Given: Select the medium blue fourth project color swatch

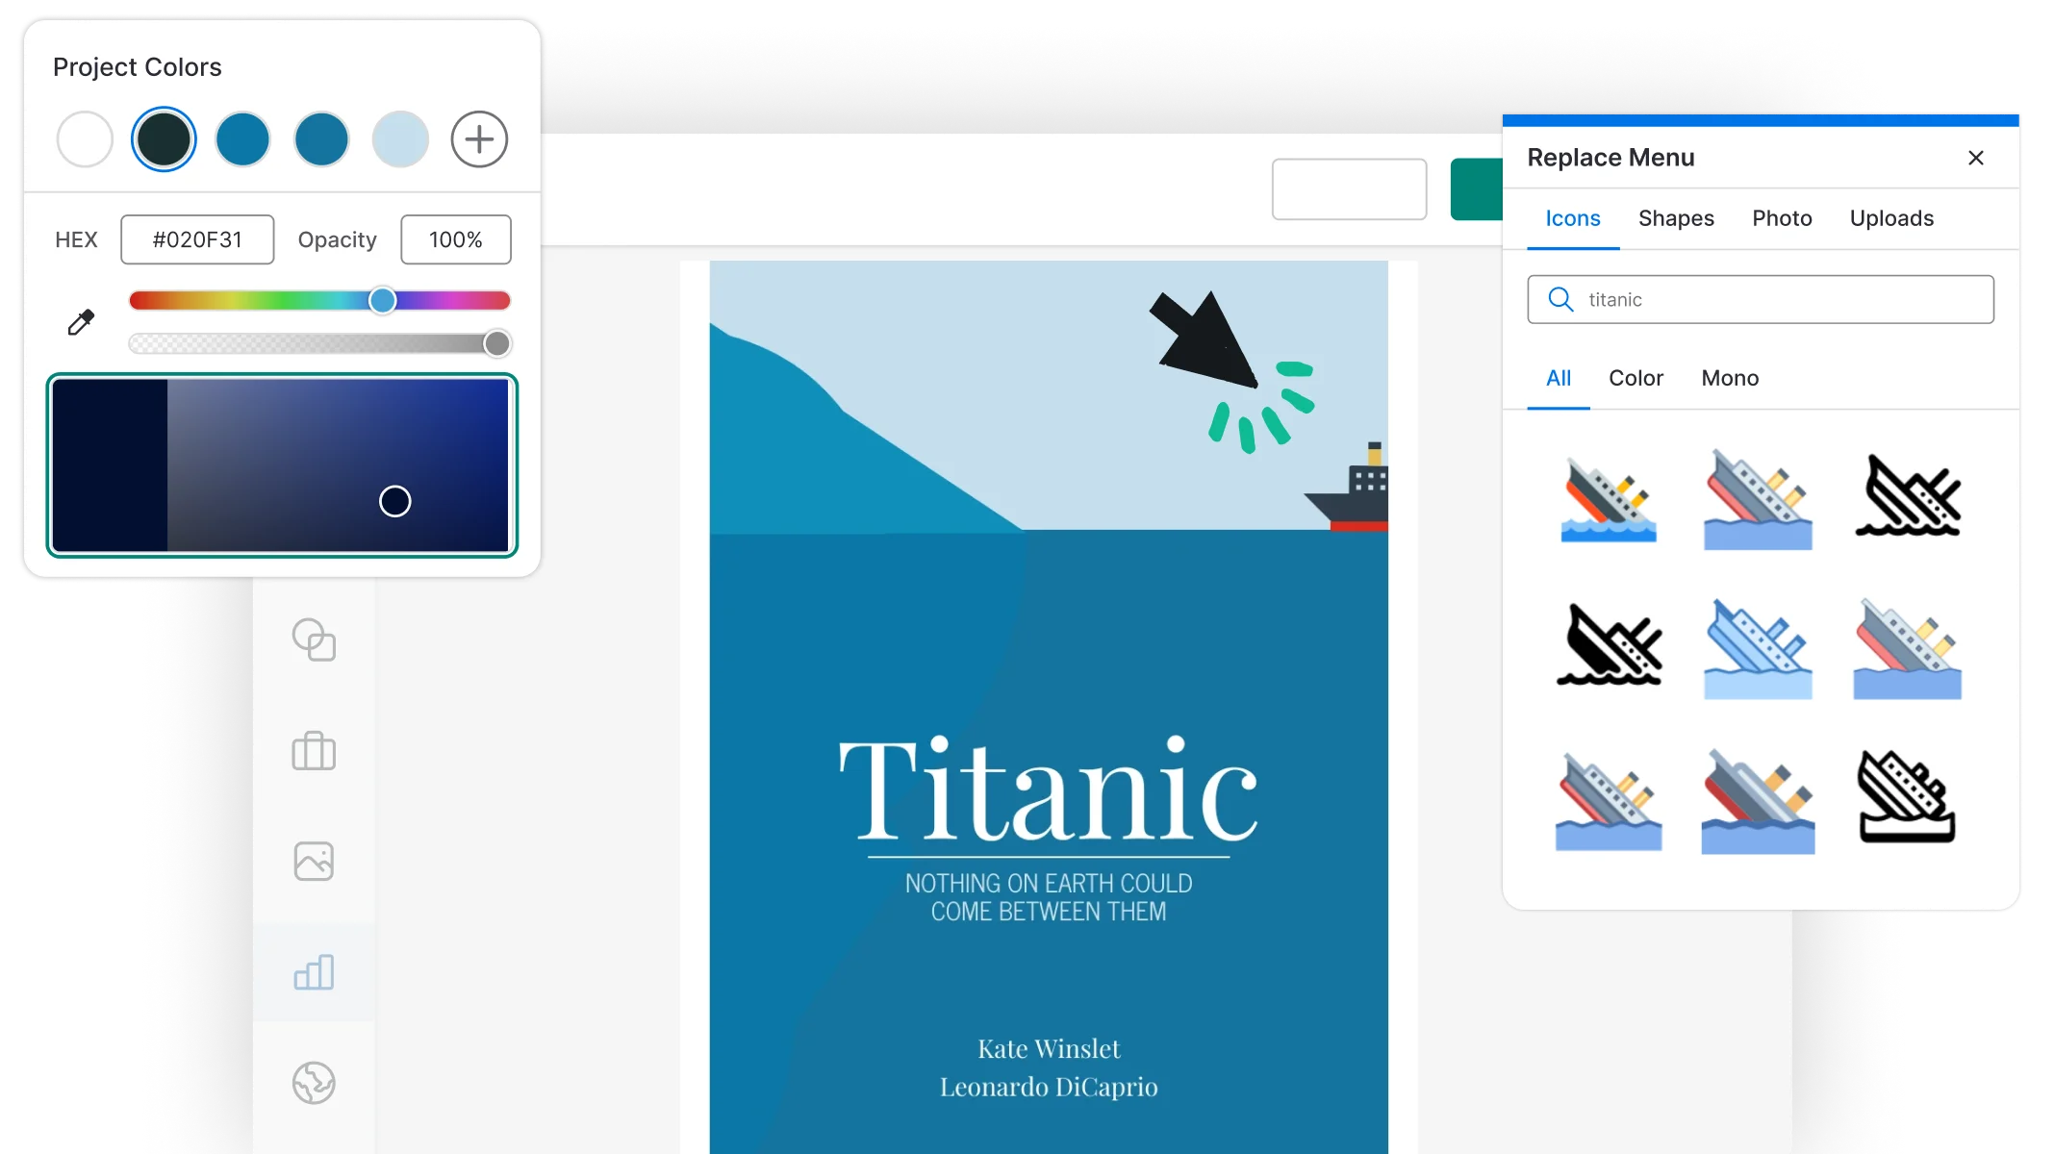Looking at the screenshot, I should pyautogui.click(x=321, y=139).
